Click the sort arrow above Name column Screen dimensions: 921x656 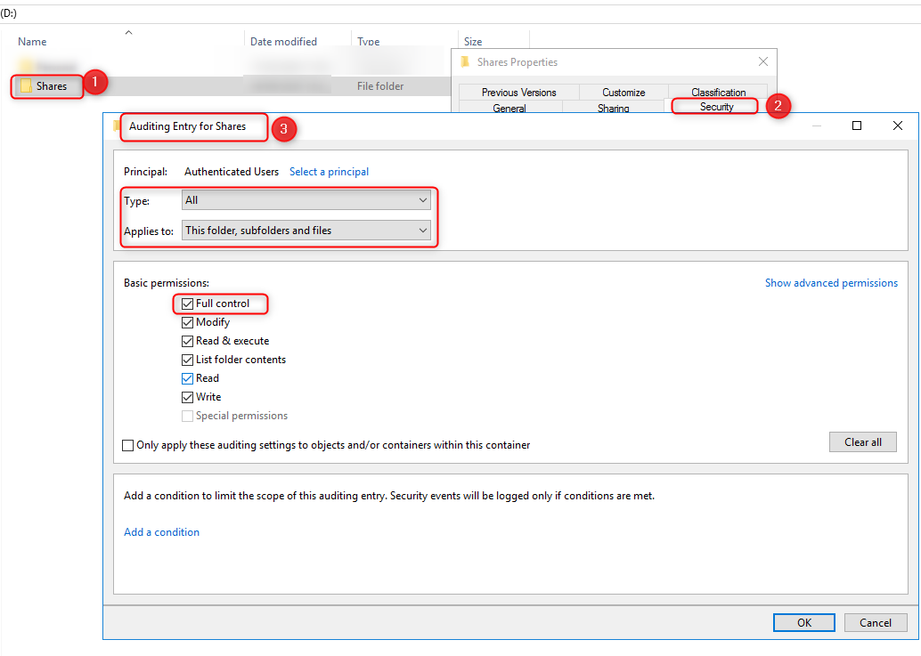pyautogui.click(x=128, y=32)
